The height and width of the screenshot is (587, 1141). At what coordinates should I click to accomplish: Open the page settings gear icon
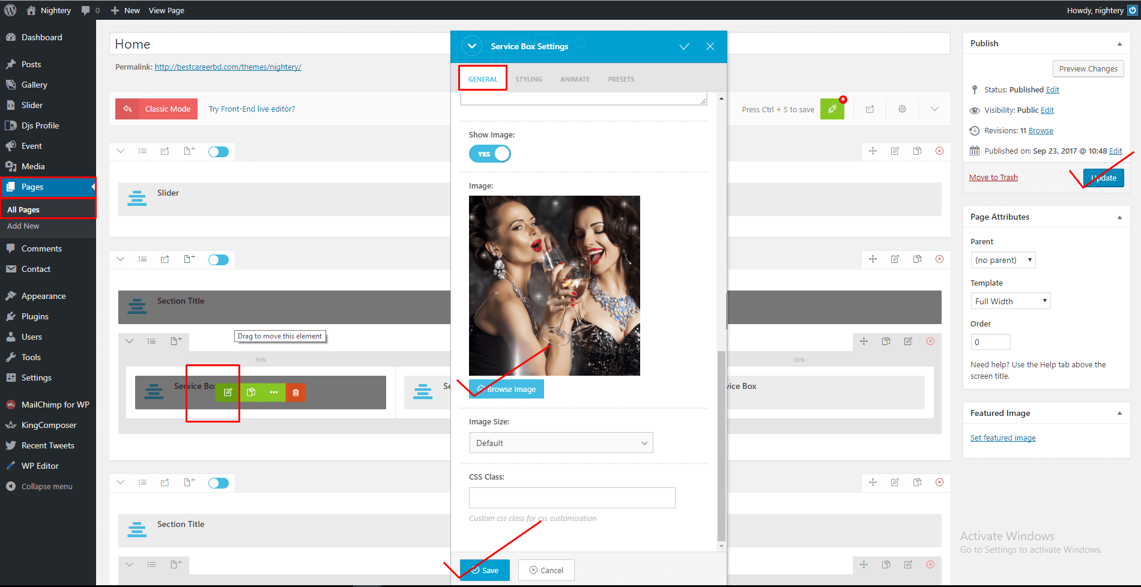902,109
